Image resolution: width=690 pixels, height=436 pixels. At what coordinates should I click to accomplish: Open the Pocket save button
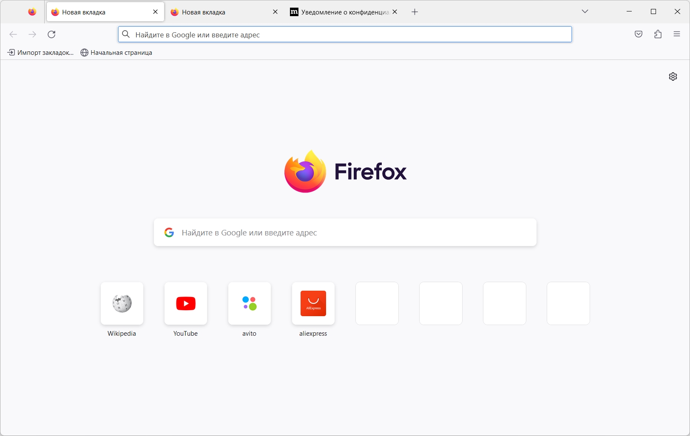[639, 34]
